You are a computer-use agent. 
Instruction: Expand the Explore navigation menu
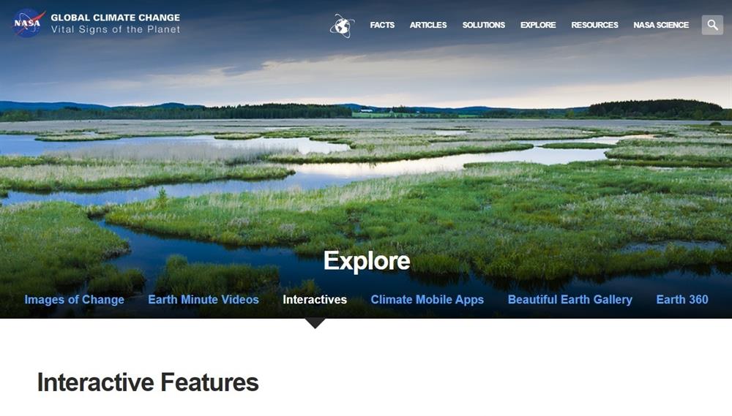click(x=538, y=25)
